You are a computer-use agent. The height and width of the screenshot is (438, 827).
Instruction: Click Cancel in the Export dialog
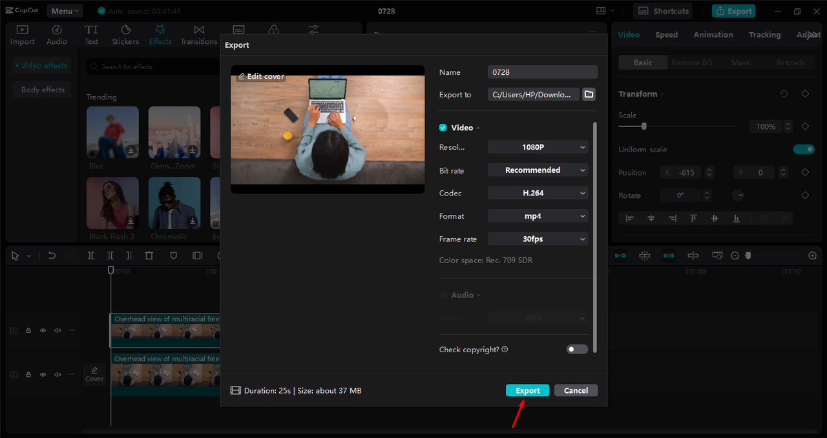pos(576,390)
